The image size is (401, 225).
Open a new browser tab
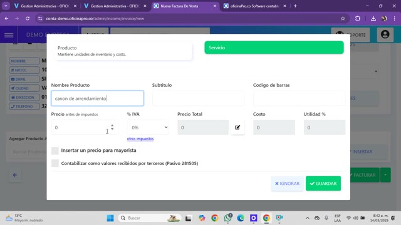(x=295, y=6)
